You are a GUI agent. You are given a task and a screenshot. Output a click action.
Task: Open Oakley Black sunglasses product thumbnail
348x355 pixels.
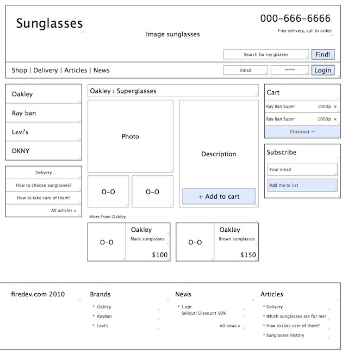tap(107, 242)
